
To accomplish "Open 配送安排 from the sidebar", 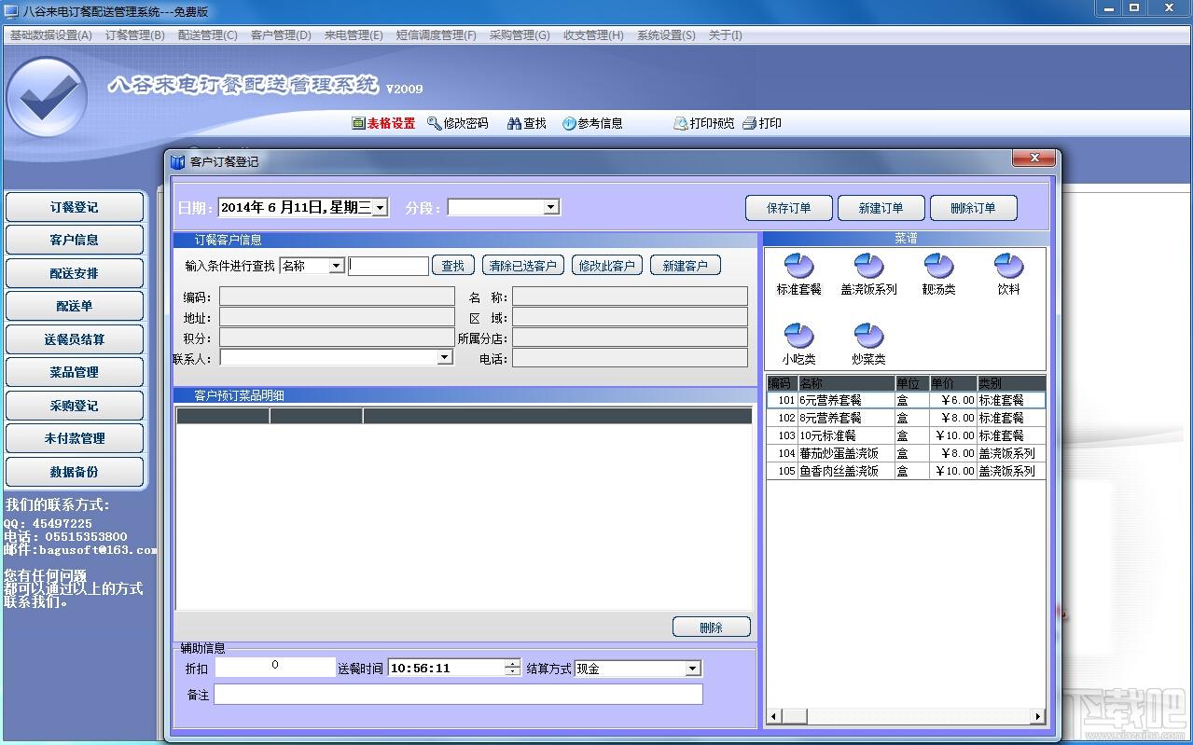I will (x=75, y=273).
